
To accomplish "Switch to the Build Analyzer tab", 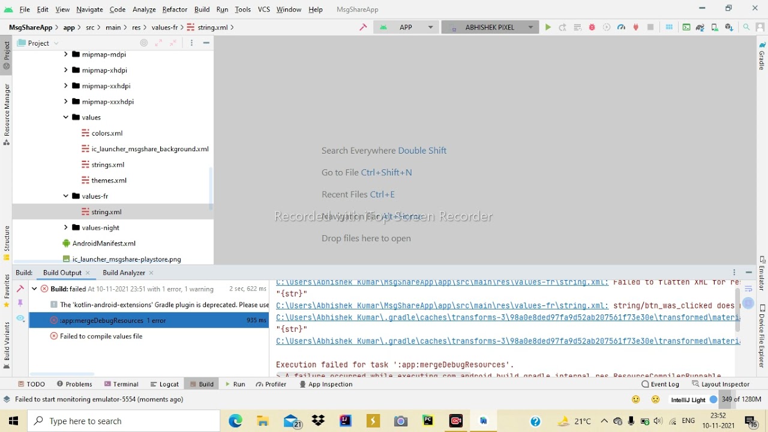I will (x=124, y=272).
